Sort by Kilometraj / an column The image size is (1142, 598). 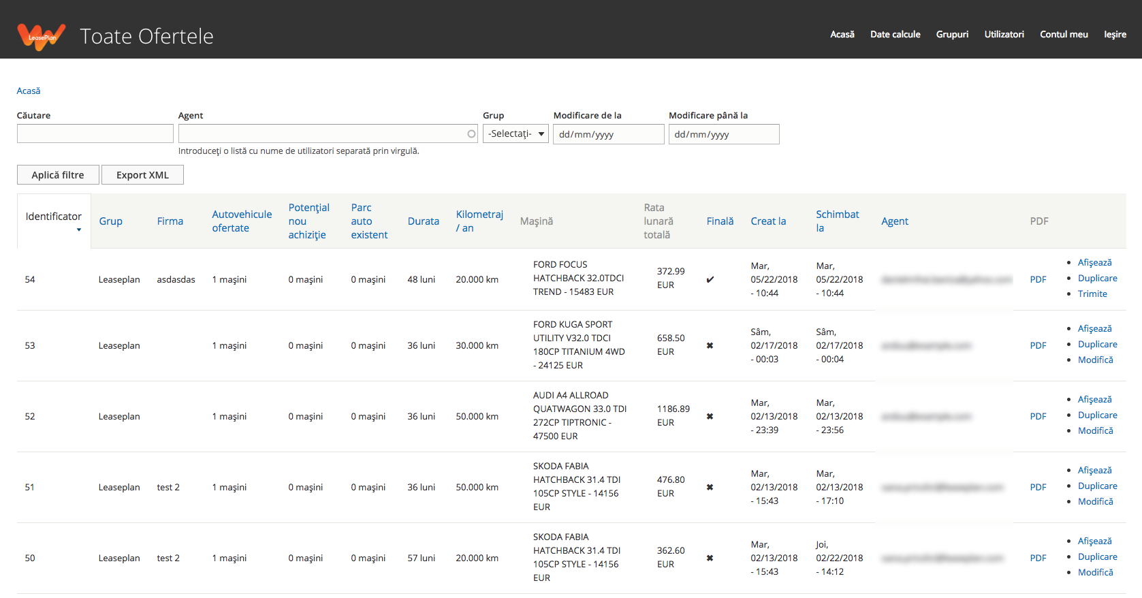(479, 221)
